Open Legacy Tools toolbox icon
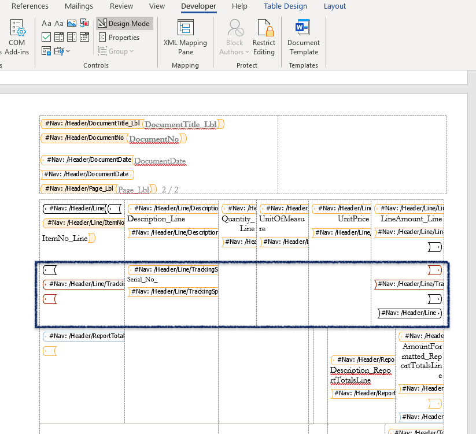The width and height of the screenshot is (476, 434). 59,51
